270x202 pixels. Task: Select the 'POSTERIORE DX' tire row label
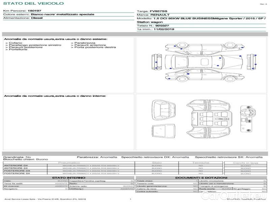17,171
